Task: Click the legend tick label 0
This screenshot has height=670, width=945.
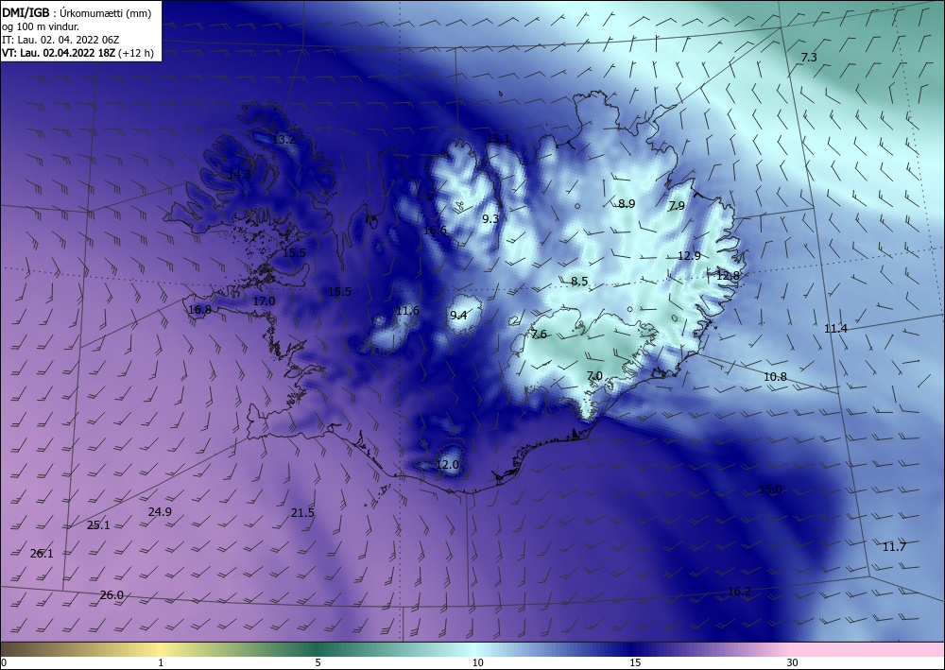Action: (x=4, y=663)
